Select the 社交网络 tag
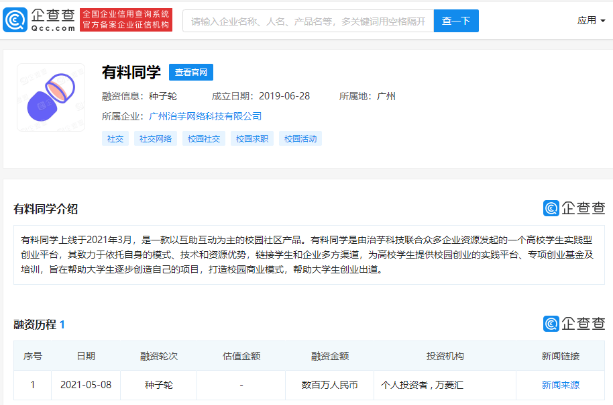 click(x=156, y=138)
